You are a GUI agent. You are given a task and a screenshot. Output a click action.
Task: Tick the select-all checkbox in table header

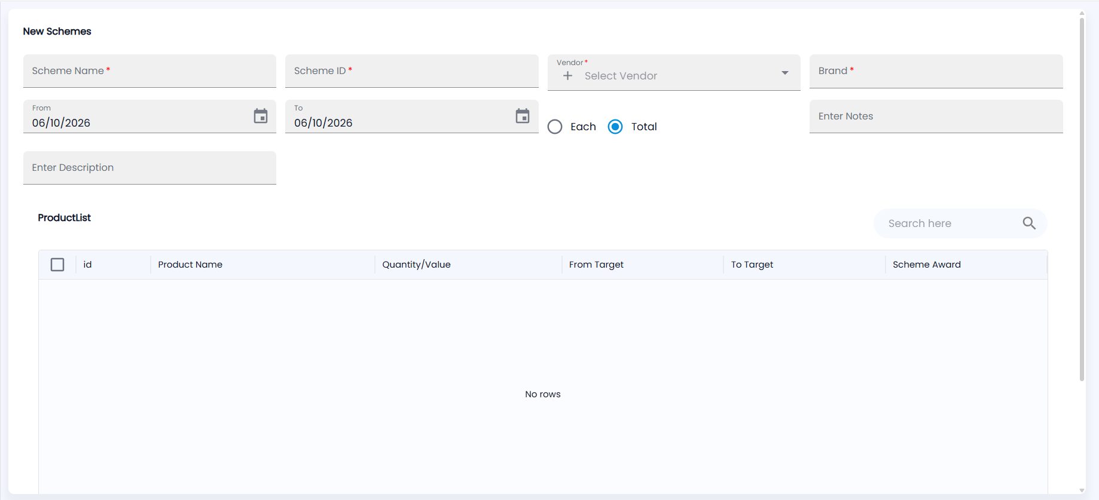(57, 265)
